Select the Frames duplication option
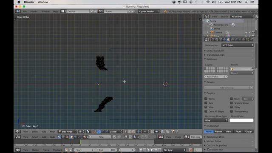Viewport: 272px width, 153px height. click(x=218, y=131)
